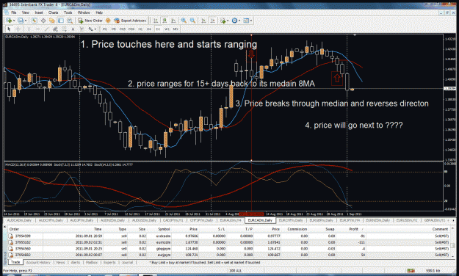Open the Account History terminal tab
The height and width of the screenshot is (276, 459).
(x=38, y=263)
